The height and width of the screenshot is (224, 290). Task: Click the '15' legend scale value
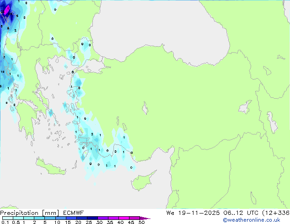pos(68,222)
